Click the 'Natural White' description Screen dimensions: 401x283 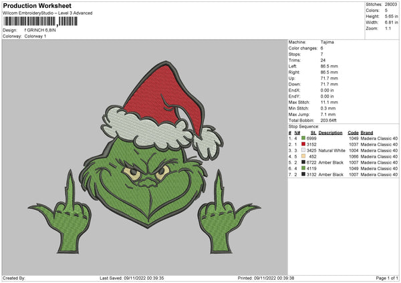tap(331, 150)
